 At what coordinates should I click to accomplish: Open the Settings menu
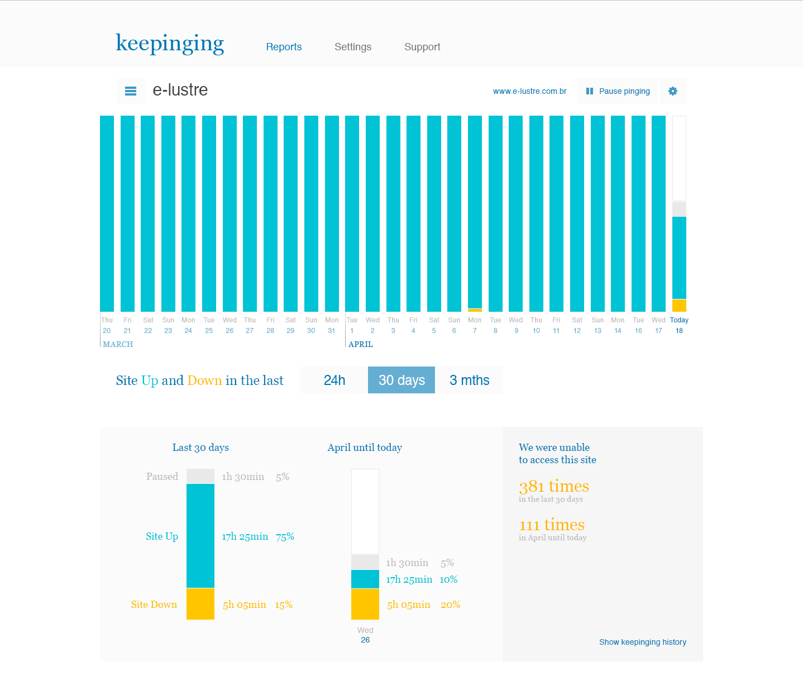click(x=353, y=47)
